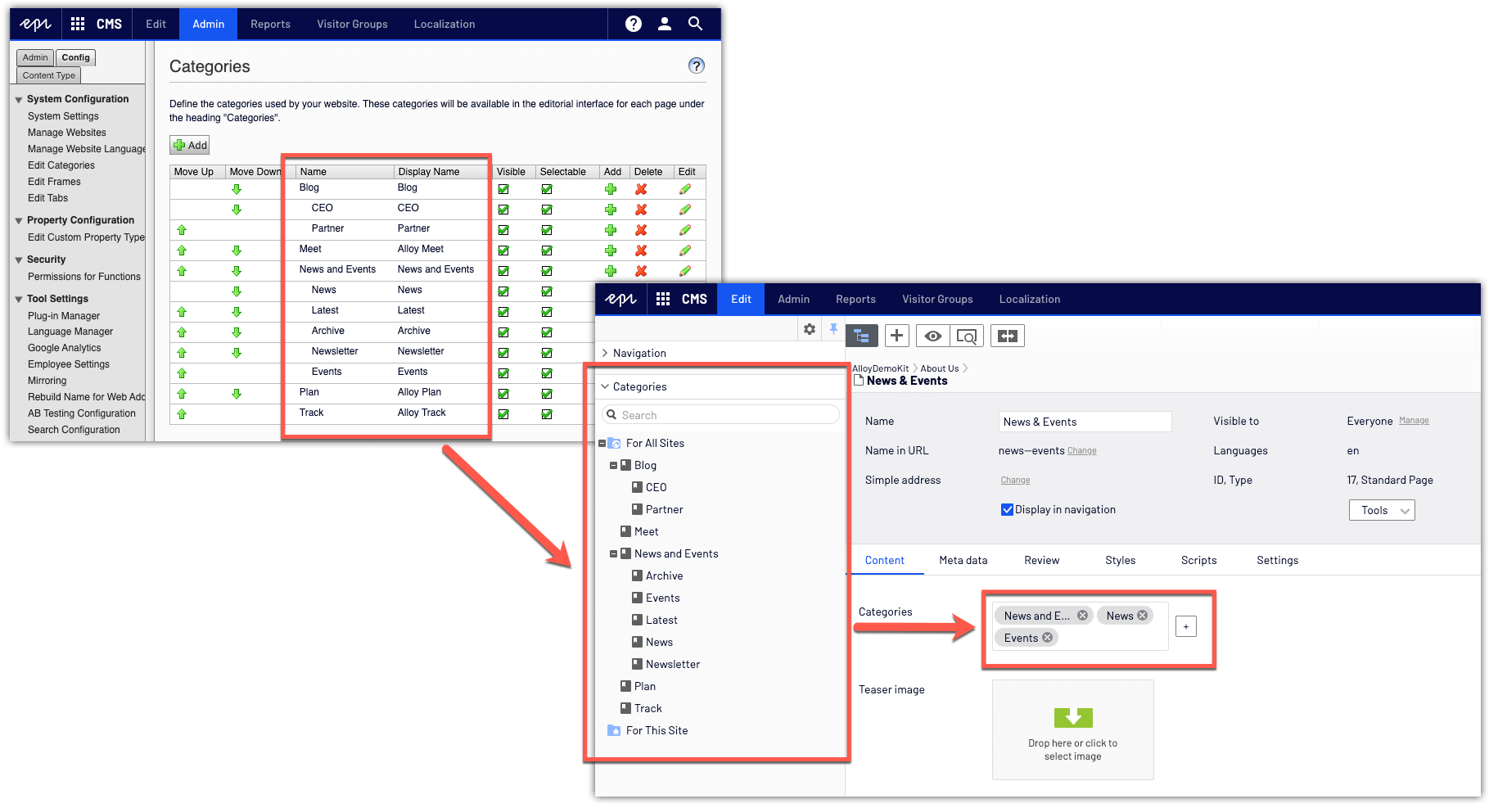Click the Add category button
1489x808 pixels.
point(190,146)
